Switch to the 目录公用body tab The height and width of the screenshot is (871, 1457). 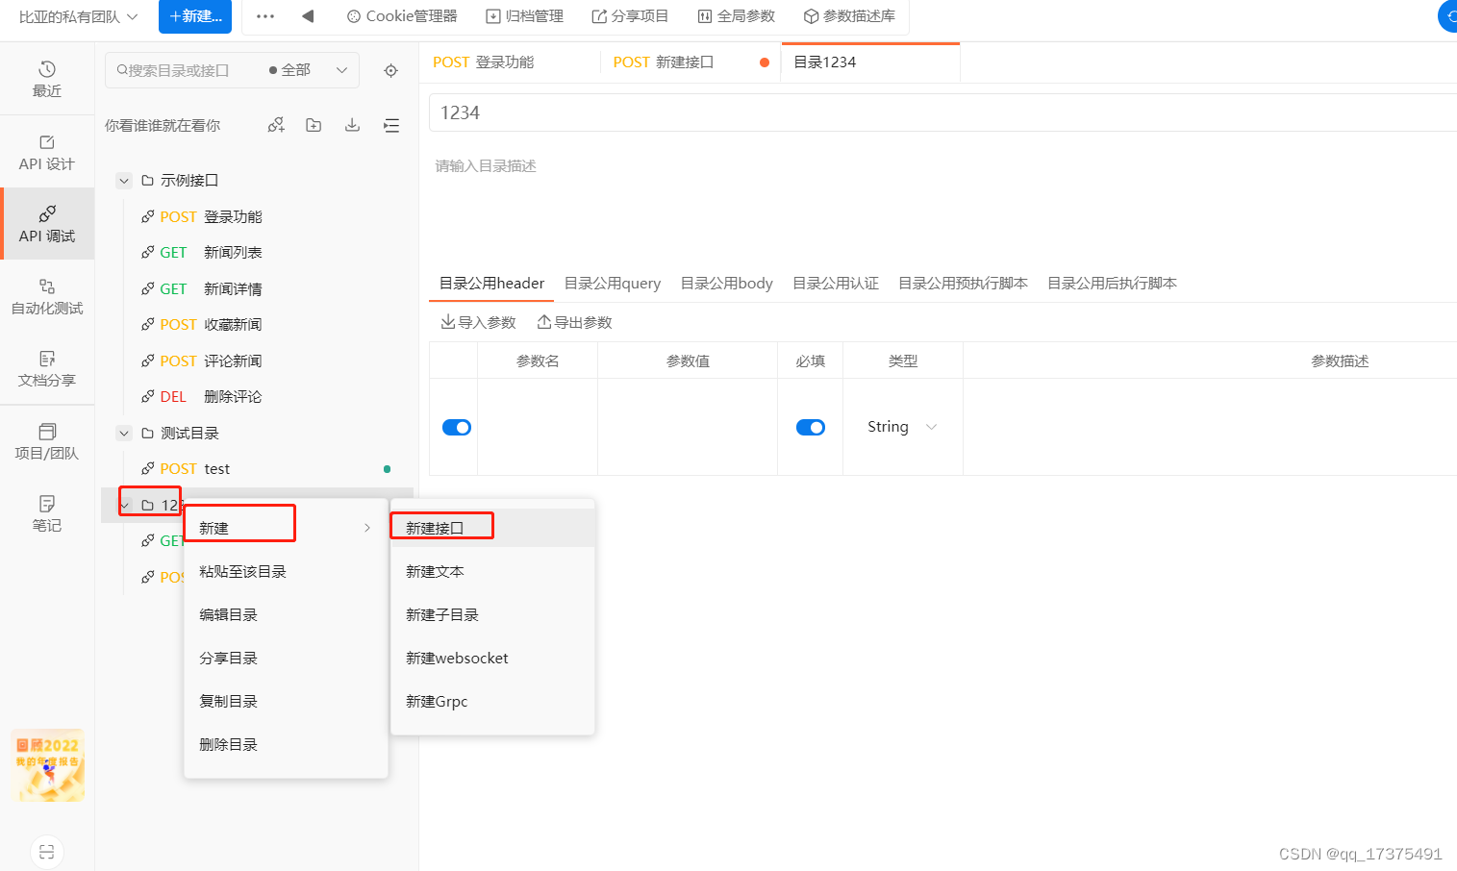(x=726, y=283)
